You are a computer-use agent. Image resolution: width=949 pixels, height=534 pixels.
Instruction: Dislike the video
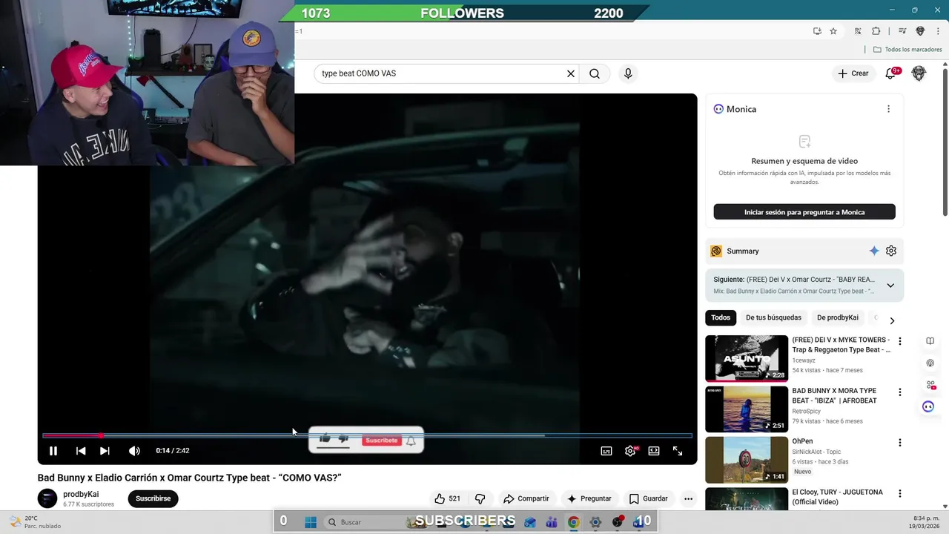coord(480,498)
